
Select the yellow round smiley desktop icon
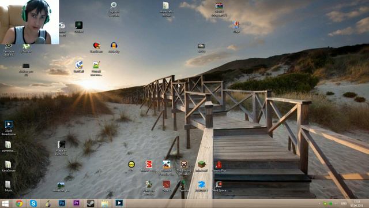tap(131, 166)
